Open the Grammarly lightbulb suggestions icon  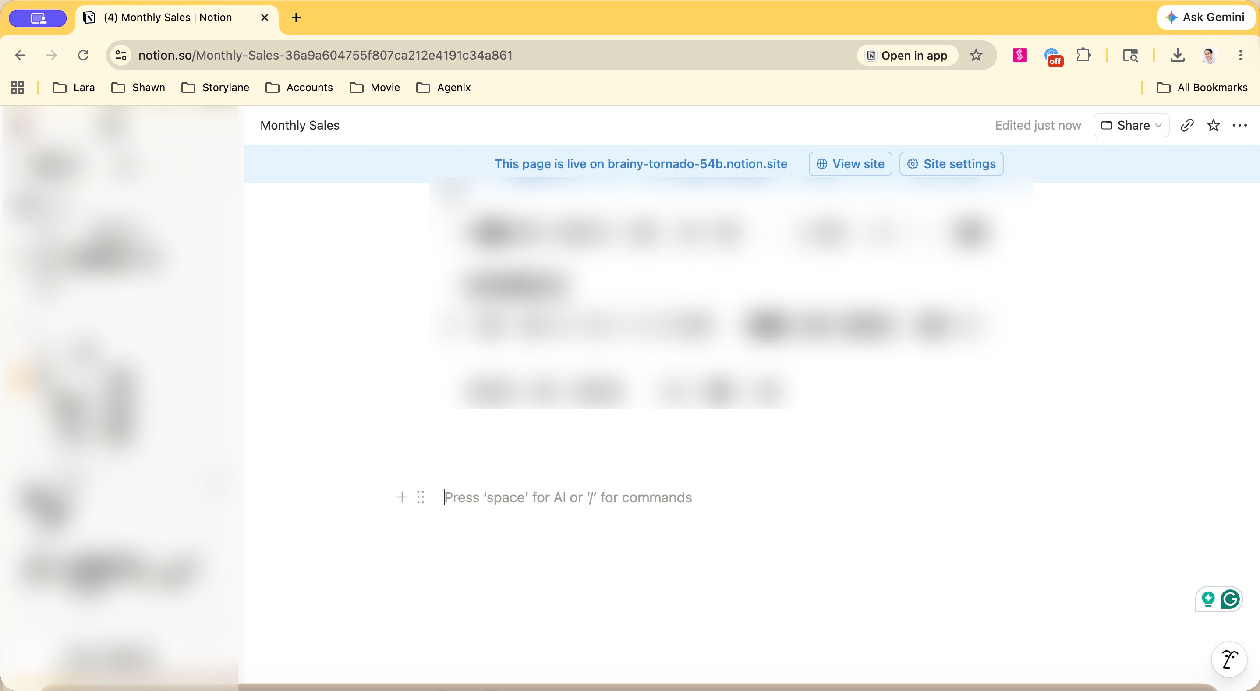pos(1208,599)
